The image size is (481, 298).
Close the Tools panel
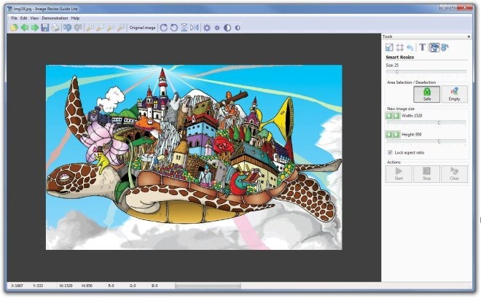[469, 36]
